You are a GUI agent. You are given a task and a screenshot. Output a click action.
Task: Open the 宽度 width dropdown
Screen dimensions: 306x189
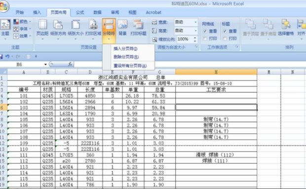point(195,22)
